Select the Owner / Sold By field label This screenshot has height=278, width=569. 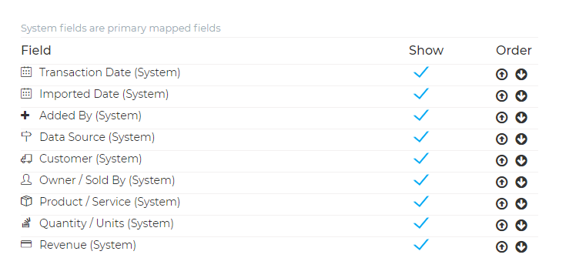point(107,180)
